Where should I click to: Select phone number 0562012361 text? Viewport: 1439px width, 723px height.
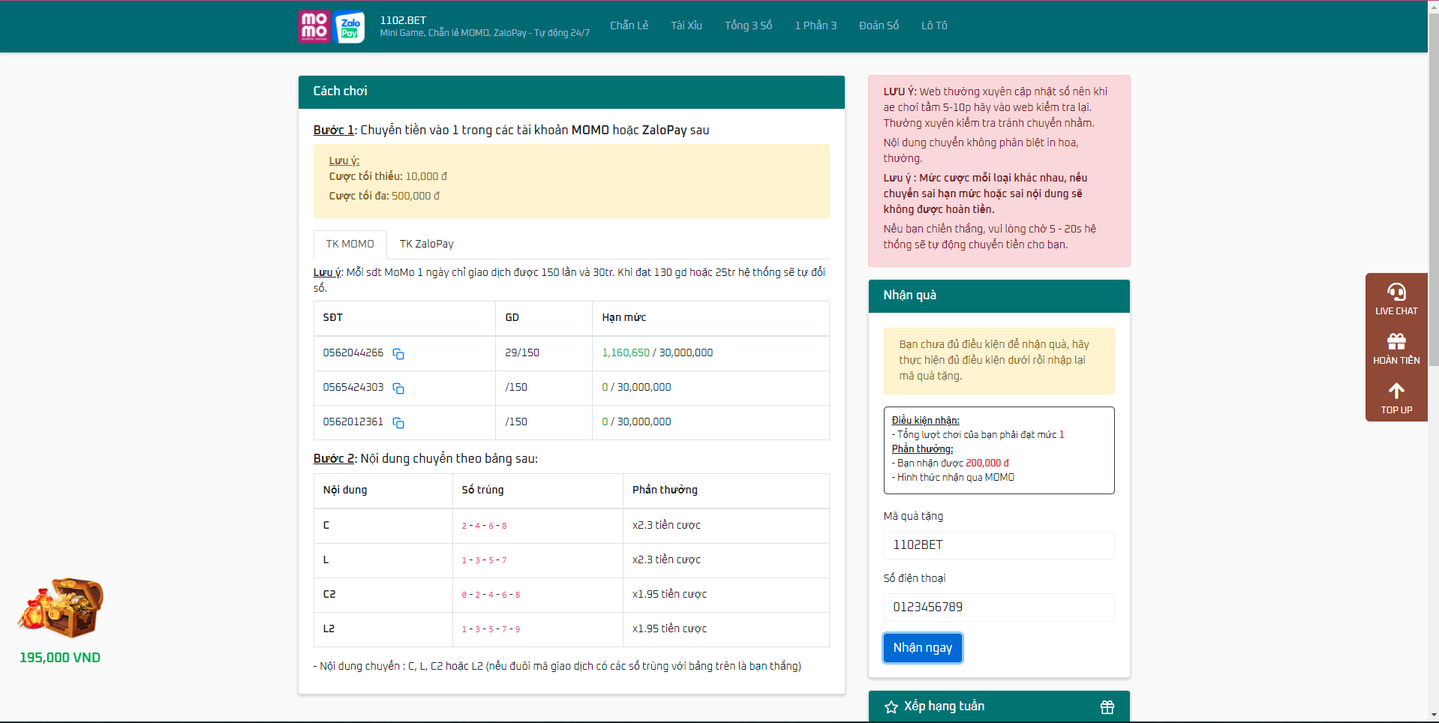[353, 422]
